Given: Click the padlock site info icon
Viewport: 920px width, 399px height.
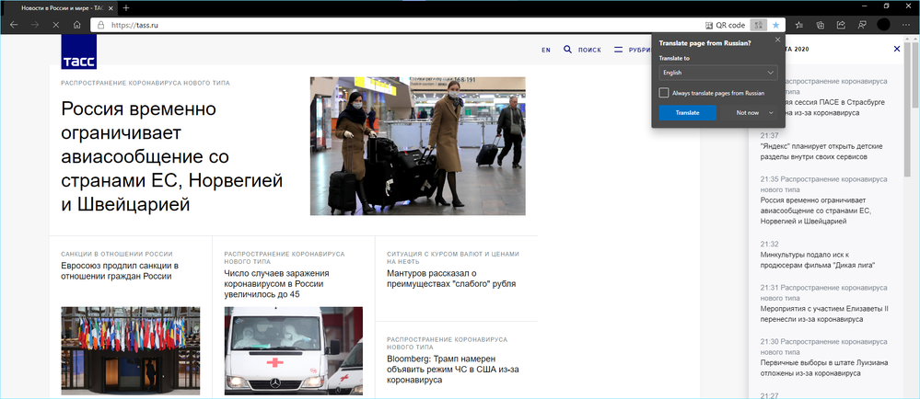Looking at the screenshot, I should tap(100, 25).
